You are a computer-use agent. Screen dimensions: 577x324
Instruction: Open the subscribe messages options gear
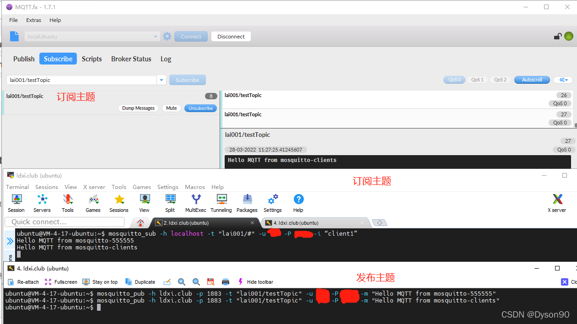click(563, 80)
